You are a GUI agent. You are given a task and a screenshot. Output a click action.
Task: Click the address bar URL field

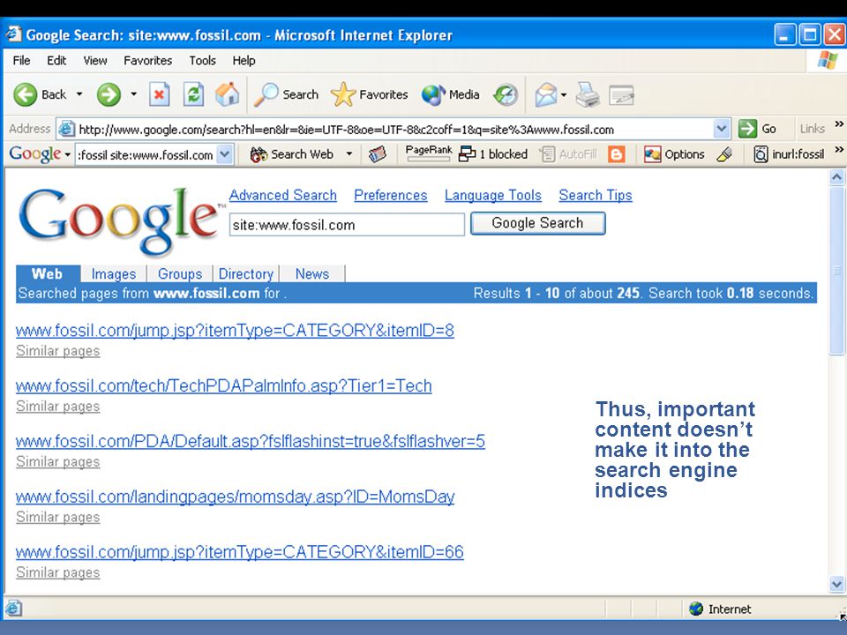click(x=394, y=129)
